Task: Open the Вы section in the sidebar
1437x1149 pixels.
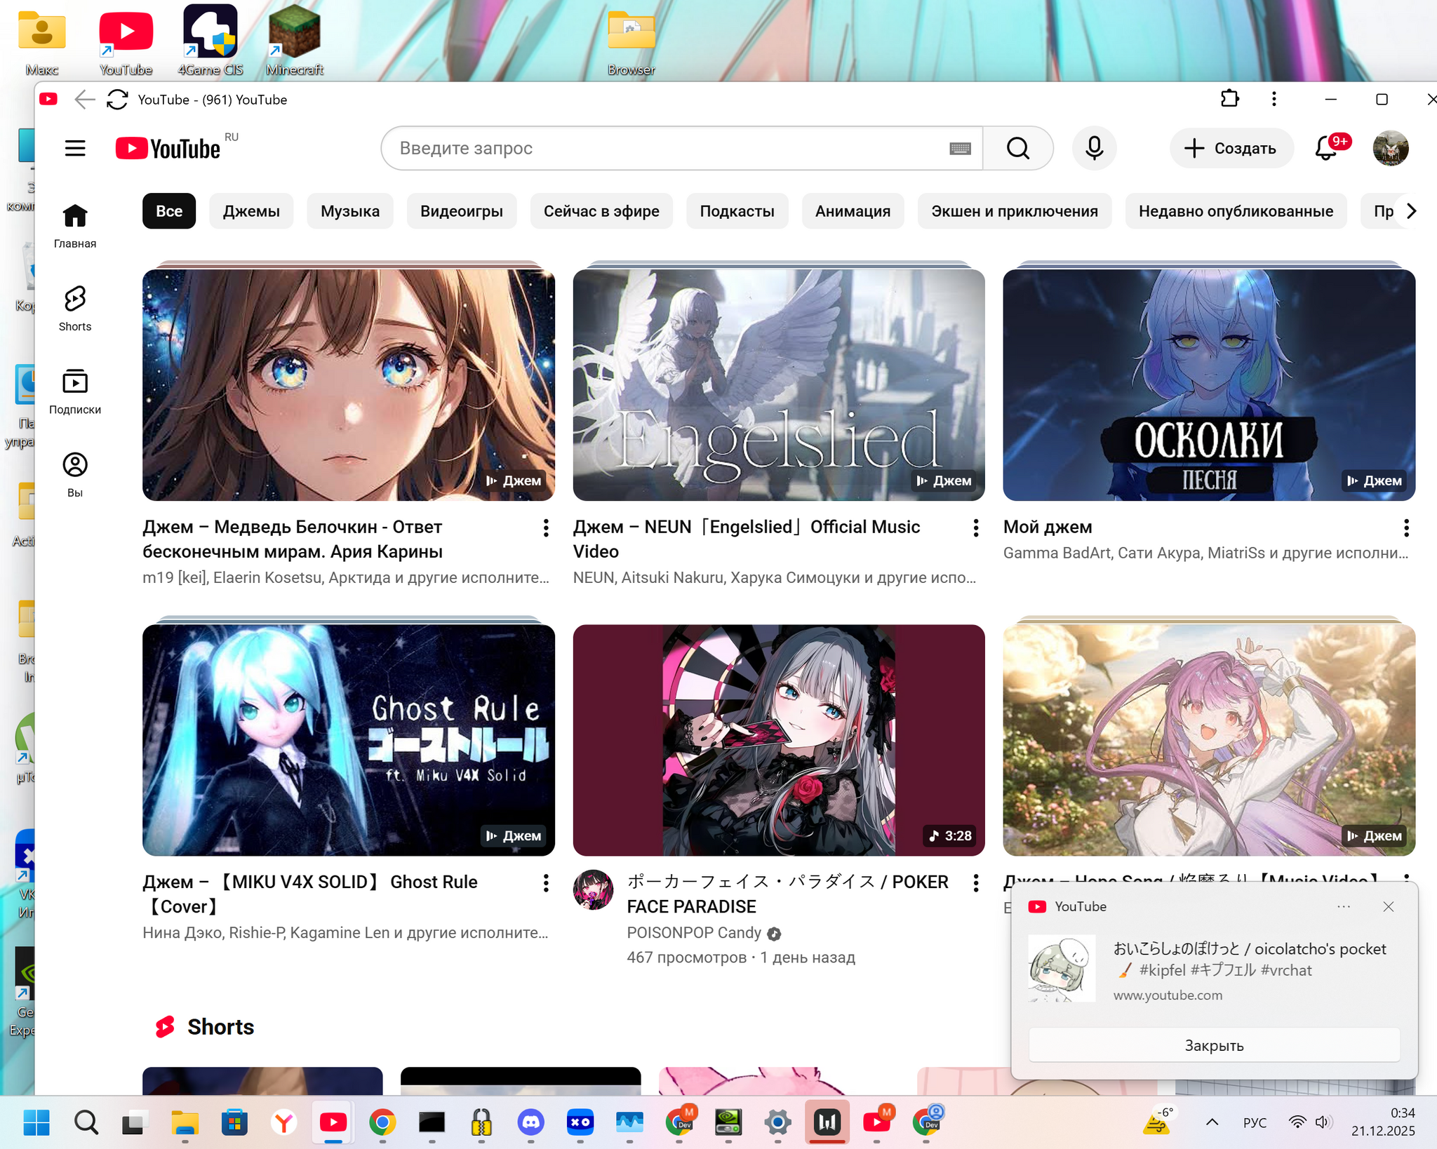Action: point(75,474)
